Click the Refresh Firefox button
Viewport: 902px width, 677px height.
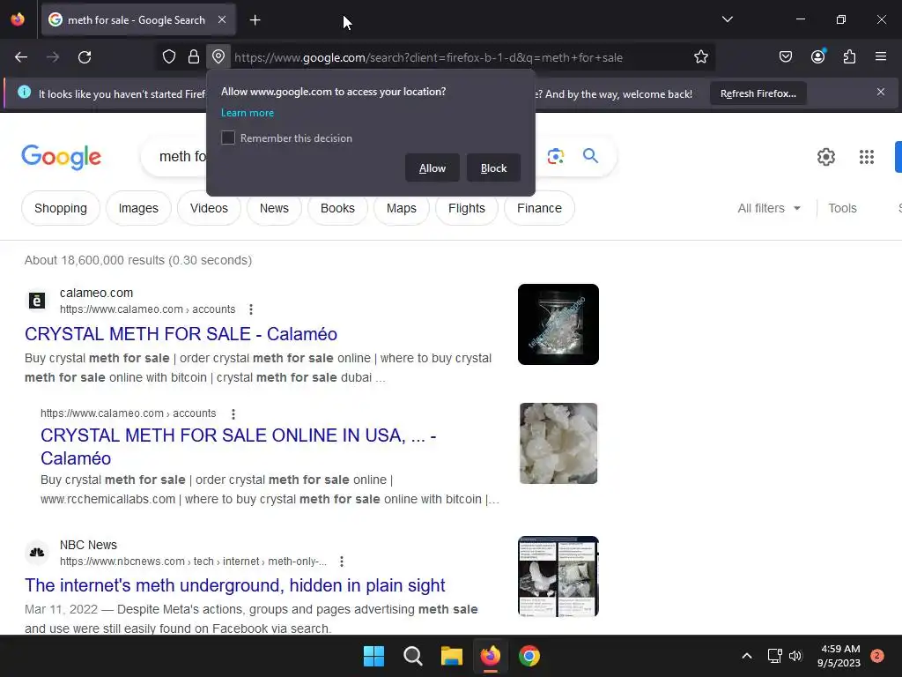[758, 93]
